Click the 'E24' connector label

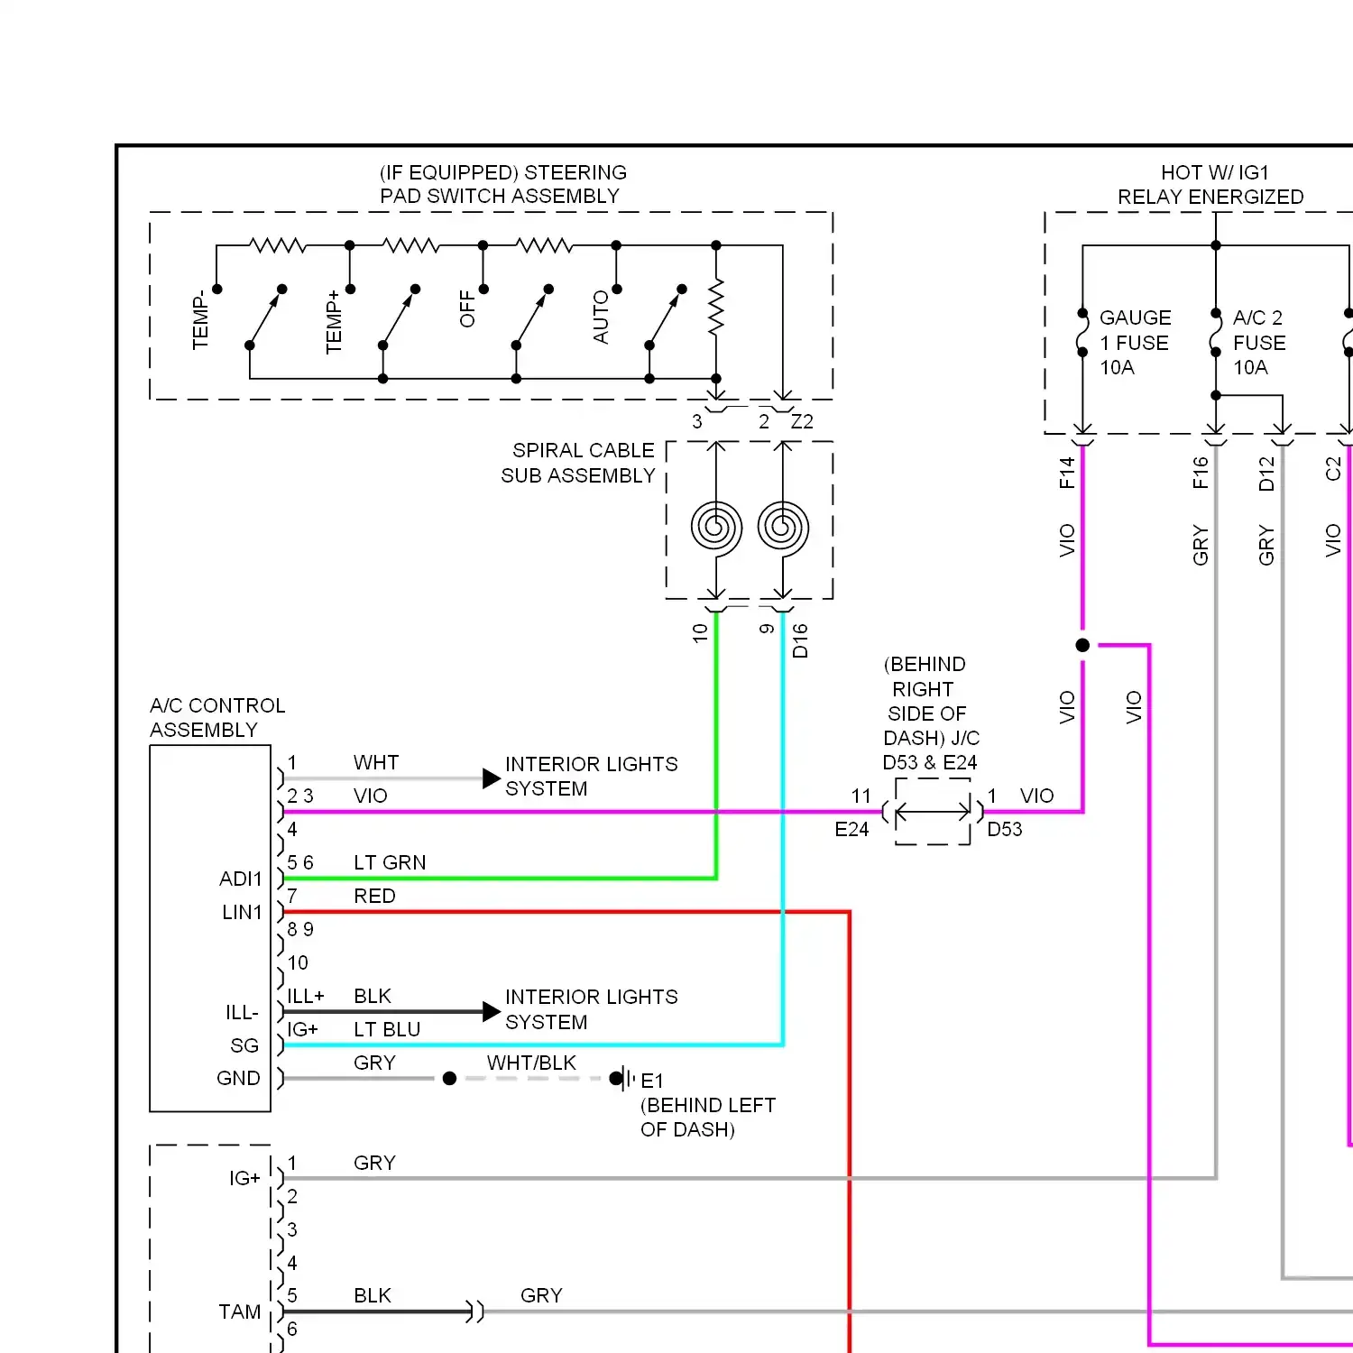coord(851,829)
